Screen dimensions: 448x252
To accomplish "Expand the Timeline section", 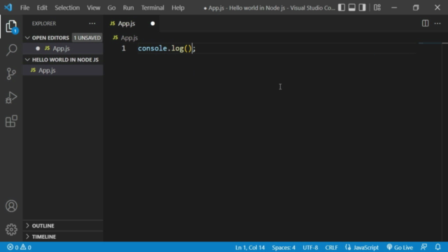I will (x=63, y=237).
